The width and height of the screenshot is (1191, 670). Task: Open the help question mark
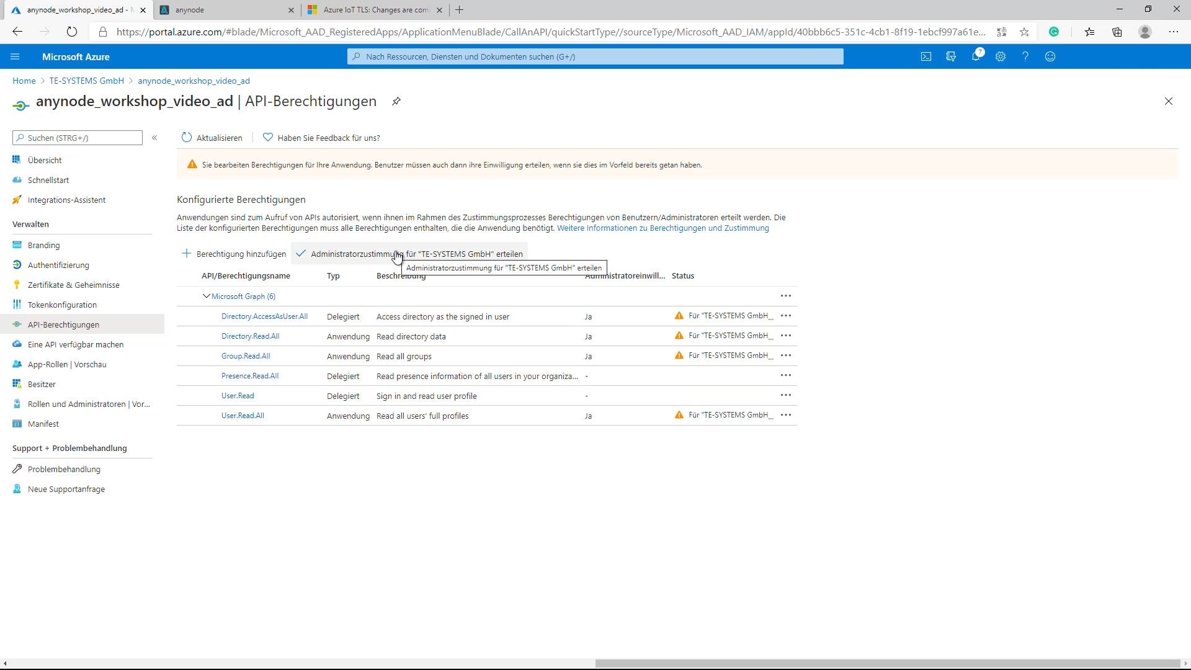pyautogui.click(x=1025, y=56)
